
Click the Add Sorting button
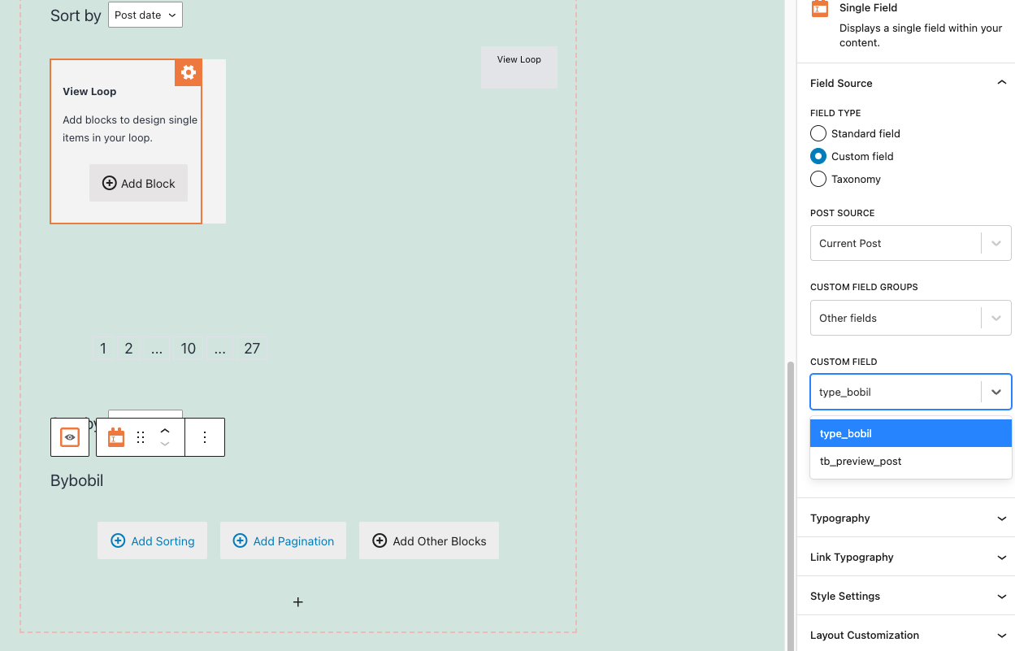point(153,540)
